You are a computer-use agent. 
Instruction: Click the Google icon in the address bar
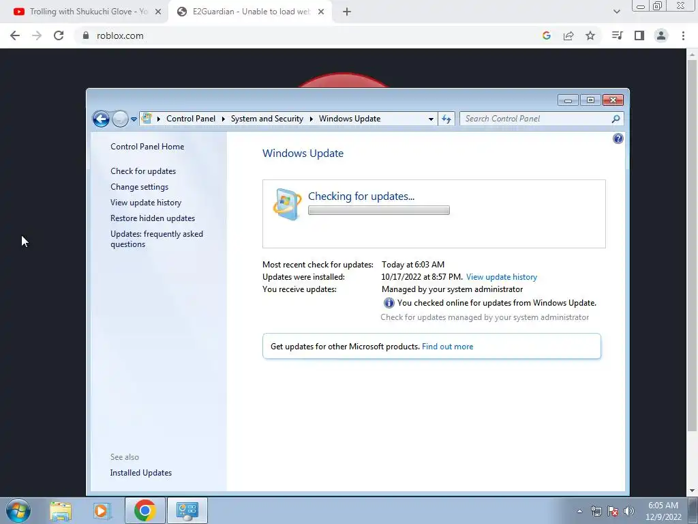tap(547, 35)
